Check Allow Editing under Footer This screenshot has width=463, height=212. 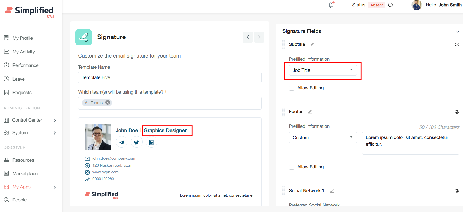(292, 167)
